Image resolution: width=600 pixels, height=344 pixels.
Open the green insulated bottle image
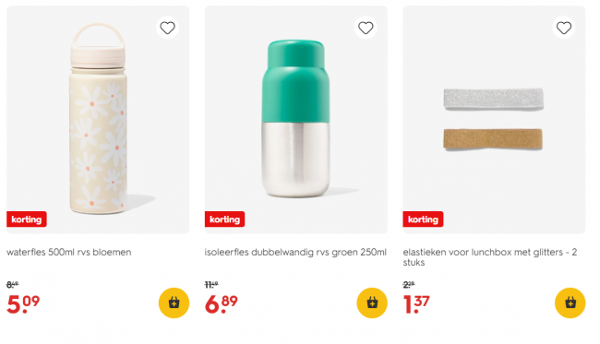point(295,120)
